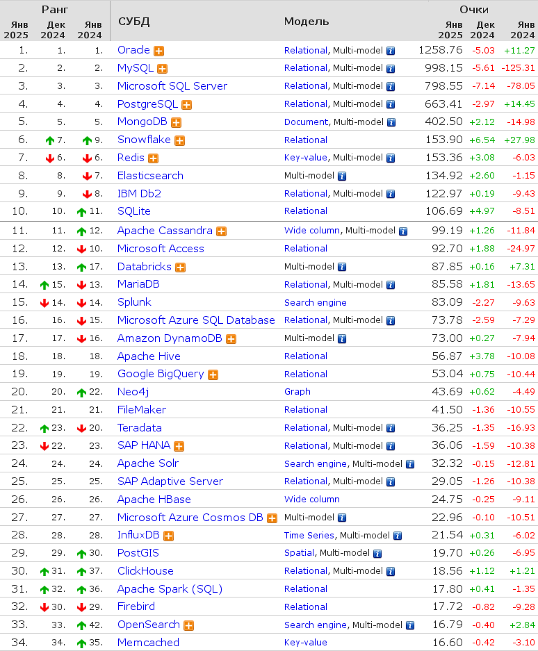This screenshot has height=651, width=538.
Task: Open the Microsoft SQL Server link
Action: (172, 86)
